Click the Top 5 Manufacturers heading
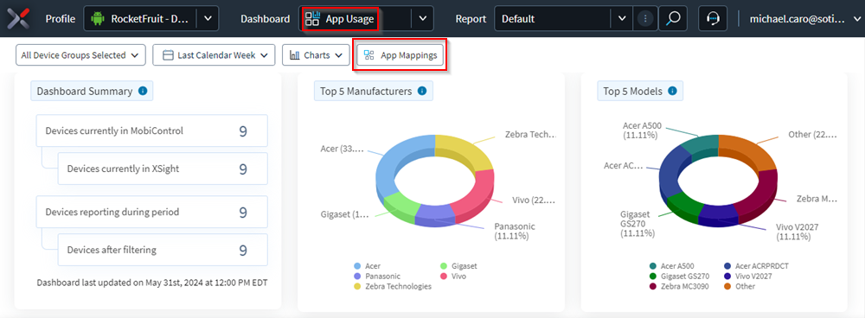 pos(366,92)
